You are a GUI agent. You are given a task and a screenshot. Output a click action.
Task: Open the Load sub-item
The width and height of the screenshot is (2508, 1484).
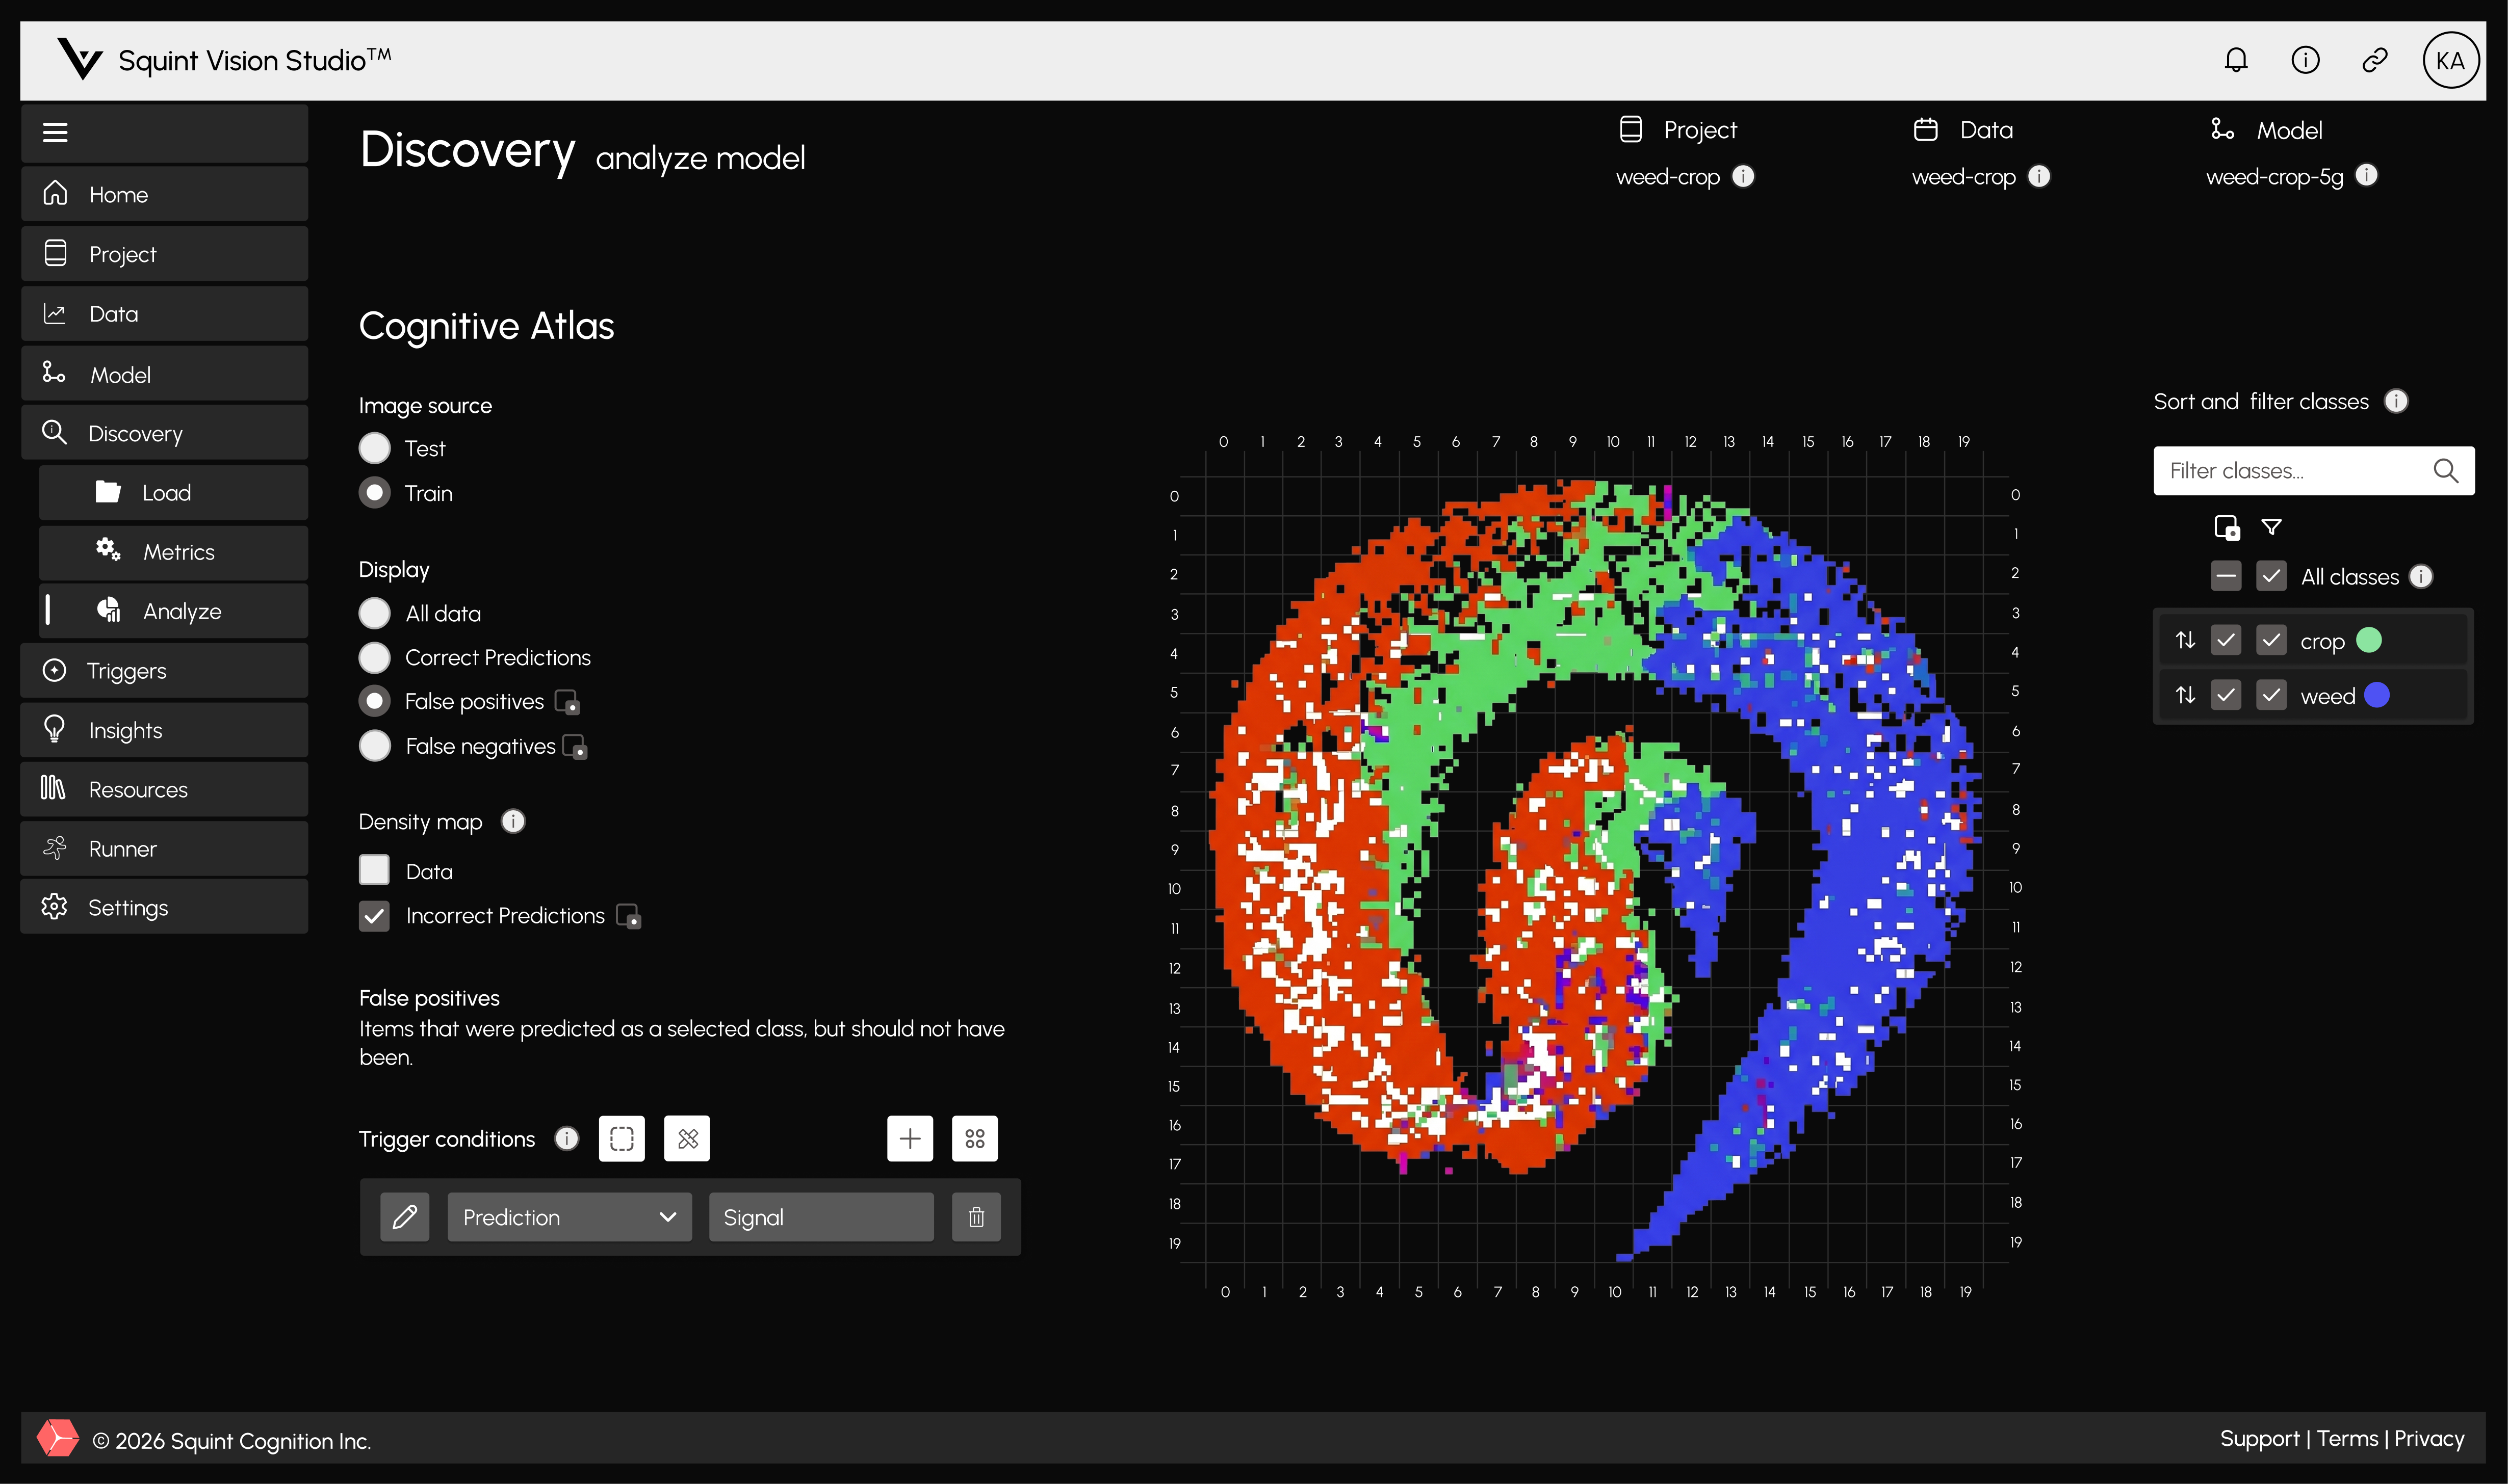pyautogui.click(x=173, y=493)
